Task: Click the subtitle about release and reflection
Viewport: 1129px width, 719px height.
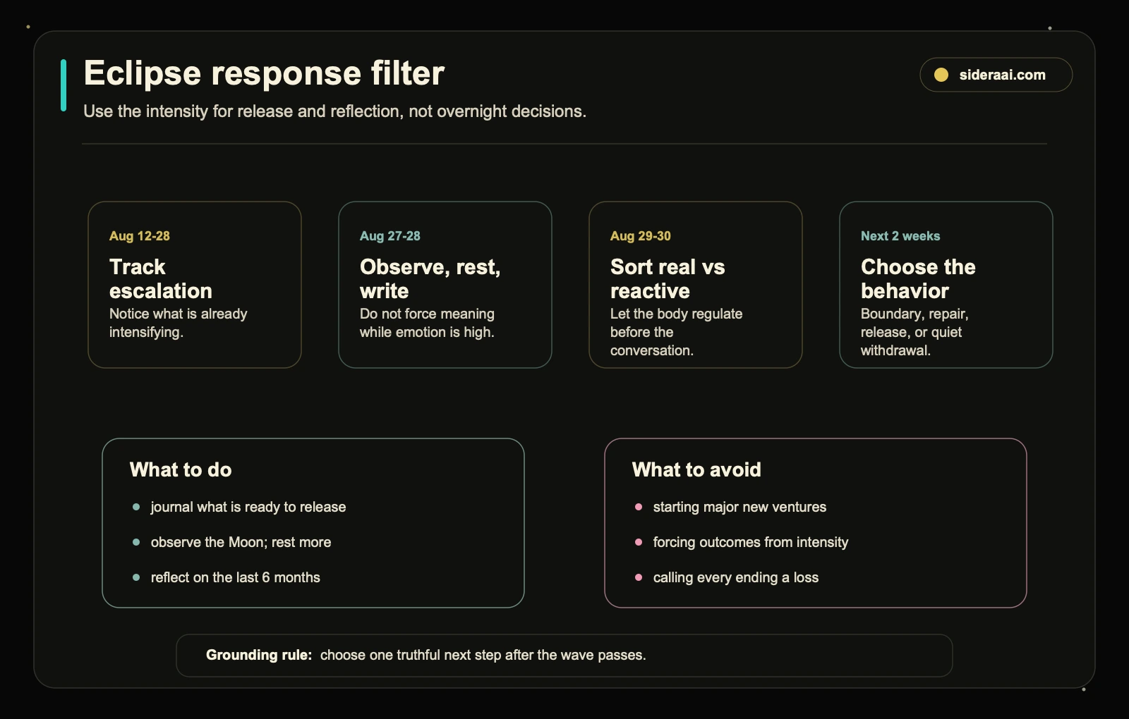Action: tap(334, 111)
